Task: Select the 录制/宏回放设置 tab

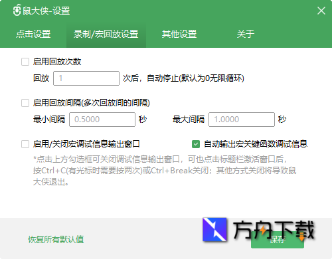Action: pos(106,35)
